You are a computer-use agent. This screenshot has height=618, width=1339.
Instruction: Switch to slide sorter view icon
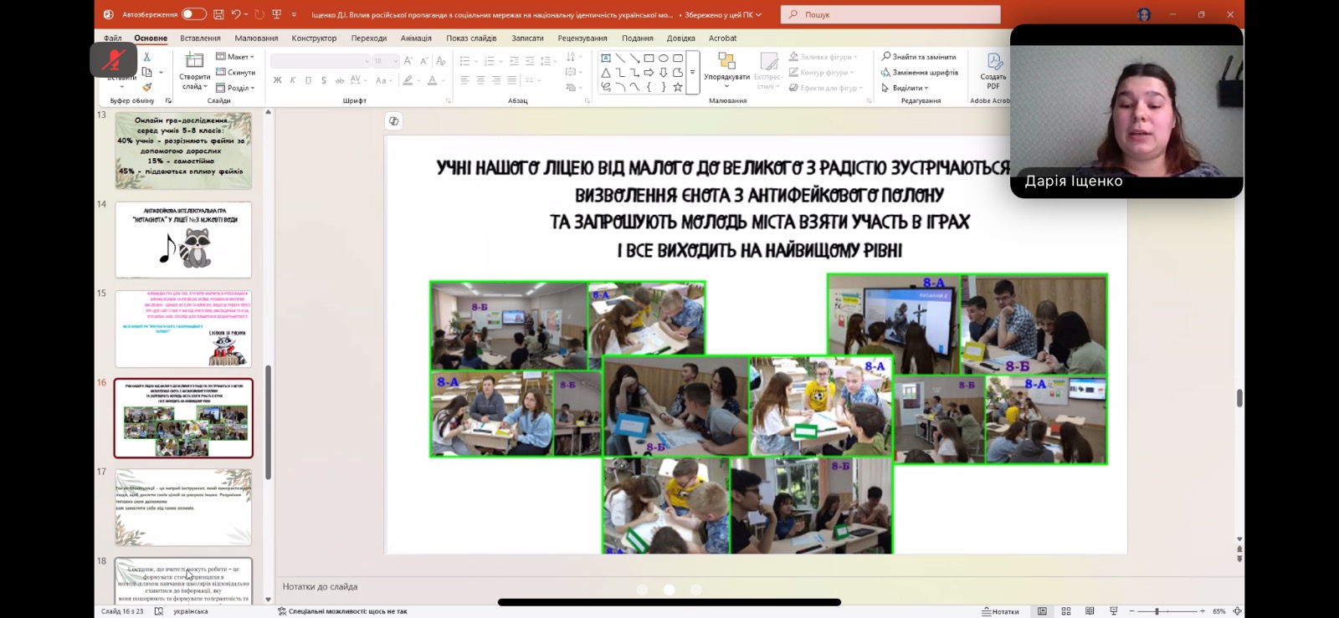click(x=1066, y=611)
